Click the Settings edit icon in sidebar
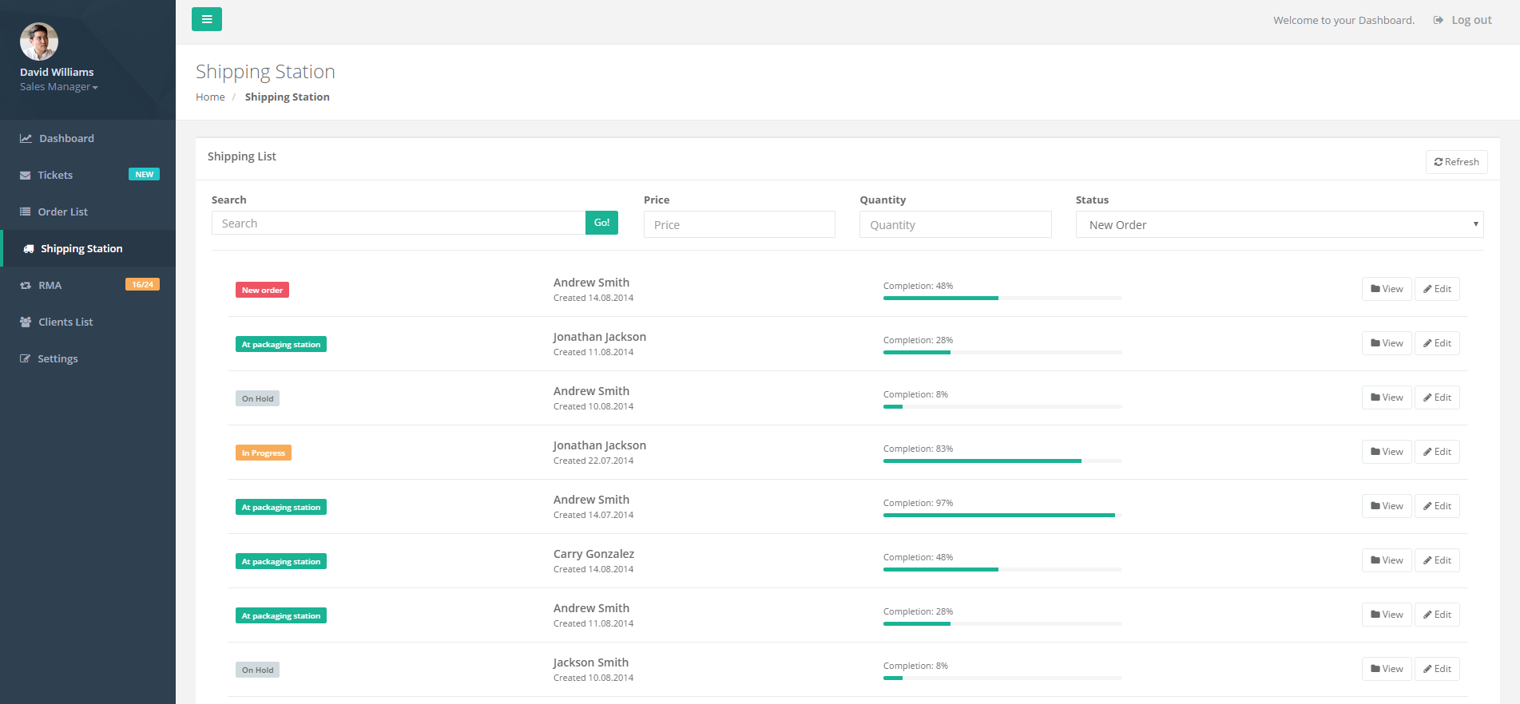Viewport: 1520px width, 704px height. click(26, 359)
